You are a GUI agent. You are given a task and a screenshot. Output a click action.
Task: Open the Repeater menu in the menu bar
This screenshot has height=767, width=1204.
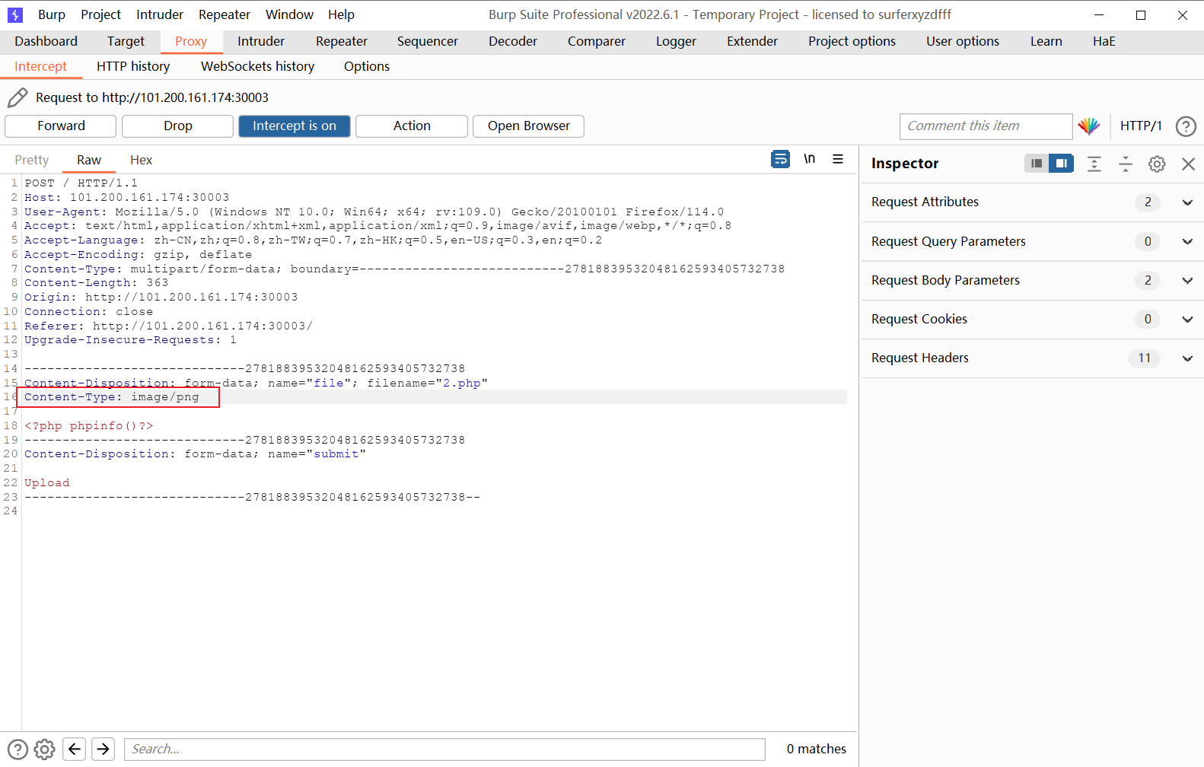coord(225,14)
